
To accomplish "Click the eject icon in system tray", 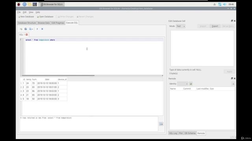I will [x=215, y=4].
